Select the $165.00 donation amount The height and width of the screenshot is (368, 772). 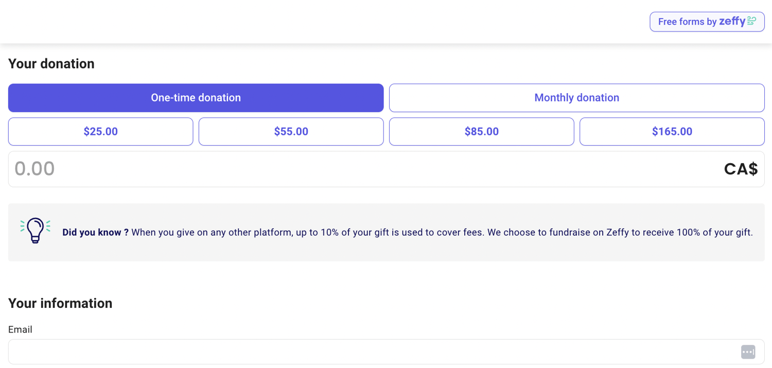(672, 131)
